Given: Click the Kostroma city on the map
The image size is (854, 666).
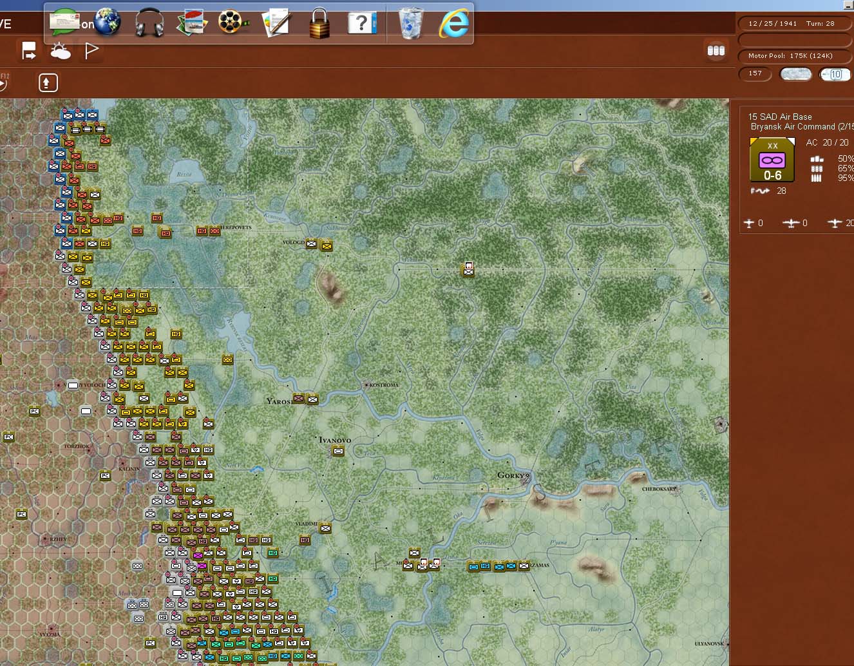Looking at the screenshot, I should point(365,385).
